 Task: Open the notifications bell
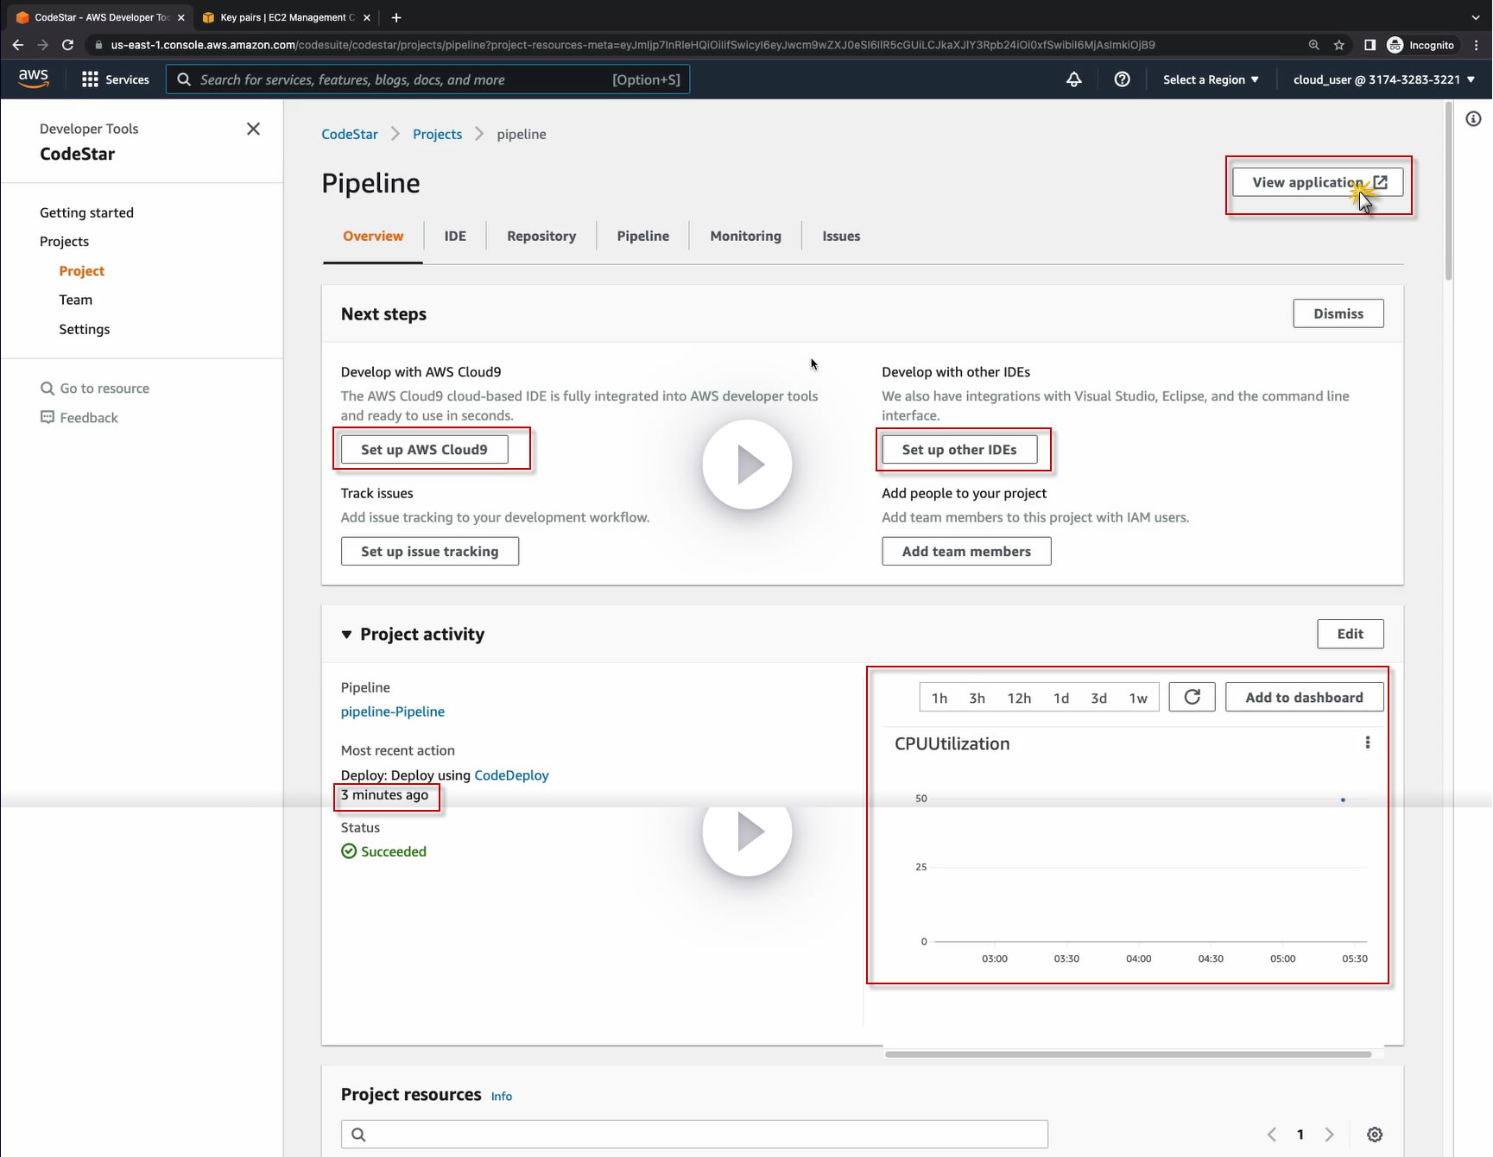point(1074,79)
